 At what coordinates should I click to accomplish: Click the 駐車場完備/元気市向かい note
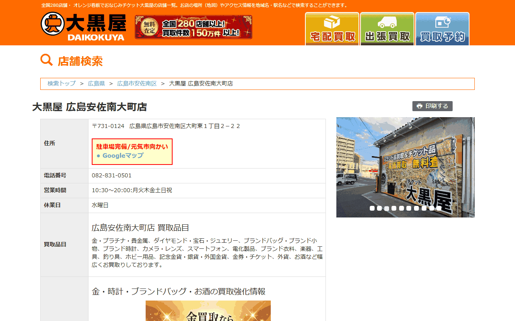(132, 147)
